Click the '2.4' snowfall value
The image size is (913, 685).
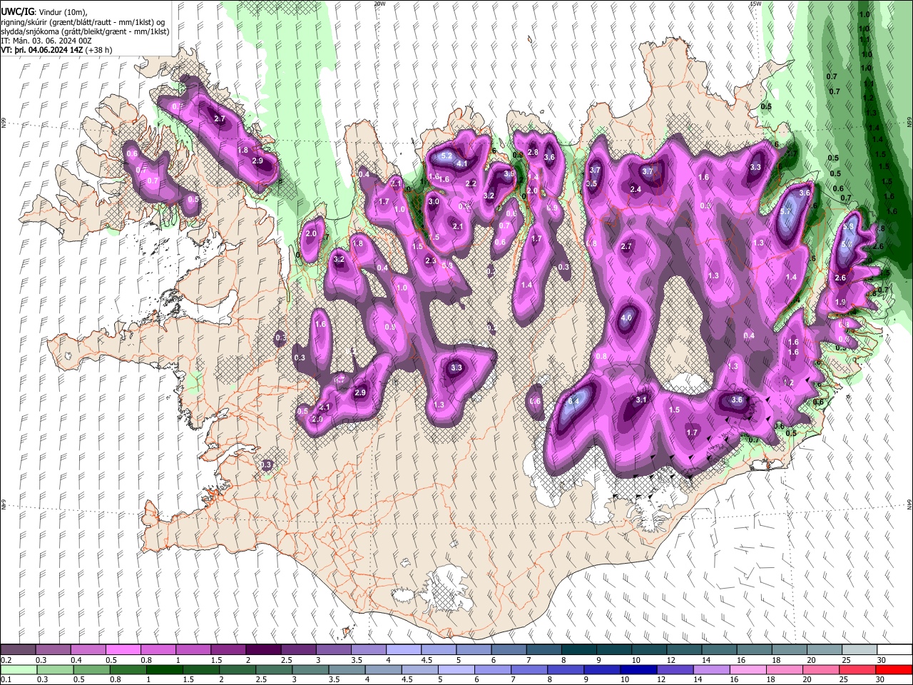pyautogui.click(x=636, y=189)
